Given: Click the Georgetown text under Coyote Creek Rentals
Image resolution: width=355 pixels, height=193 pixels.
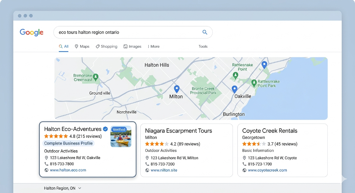Looking at the screenshot, I should pyautogui.click(x=253, y=137).
